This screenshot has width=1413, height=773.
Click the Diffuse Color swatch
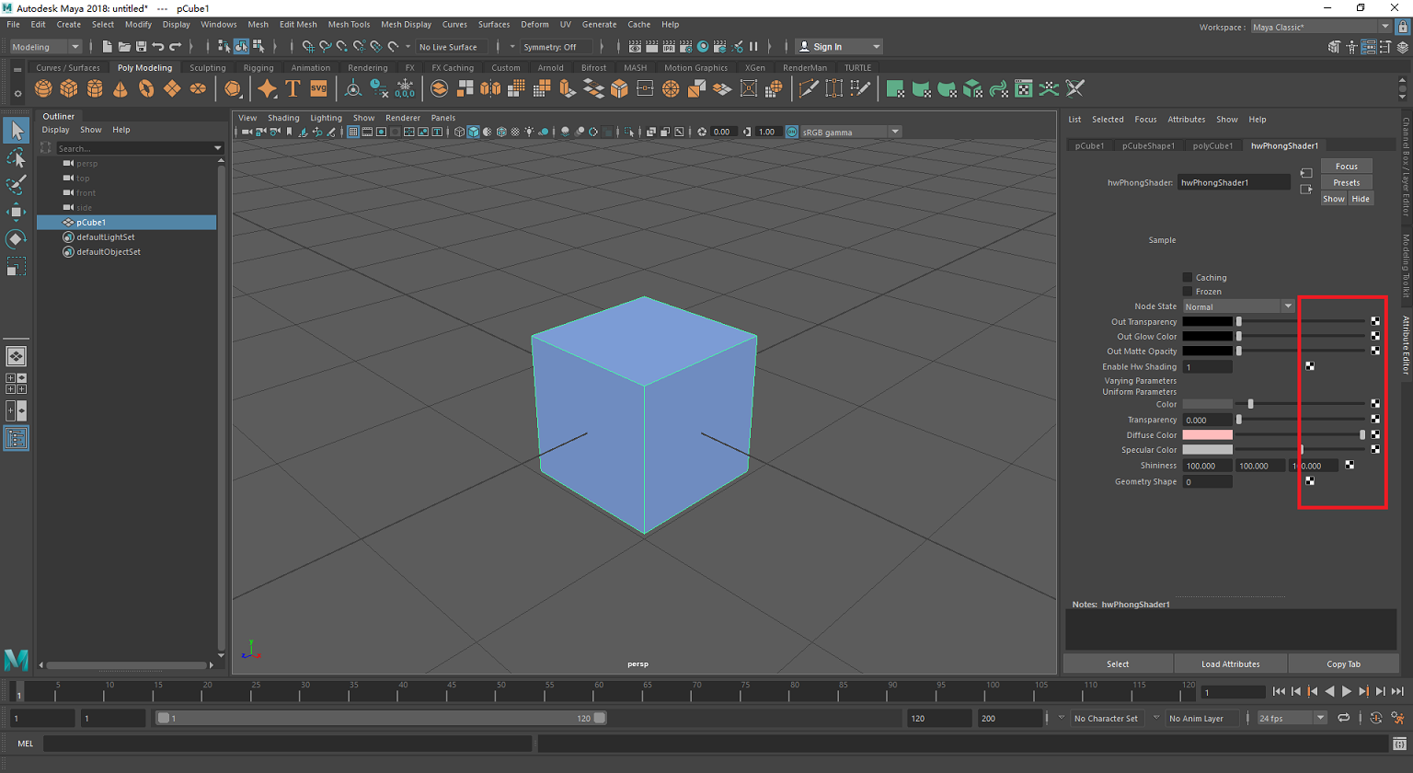click(x=1207, y=435)
